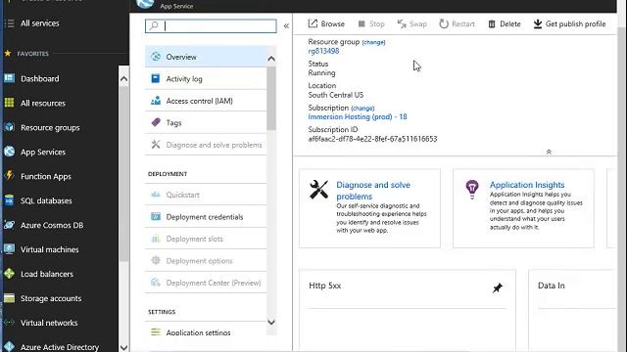Open Activity log menu item
The height and width of the screenshot is (352, 627).
tap(206, 78)
